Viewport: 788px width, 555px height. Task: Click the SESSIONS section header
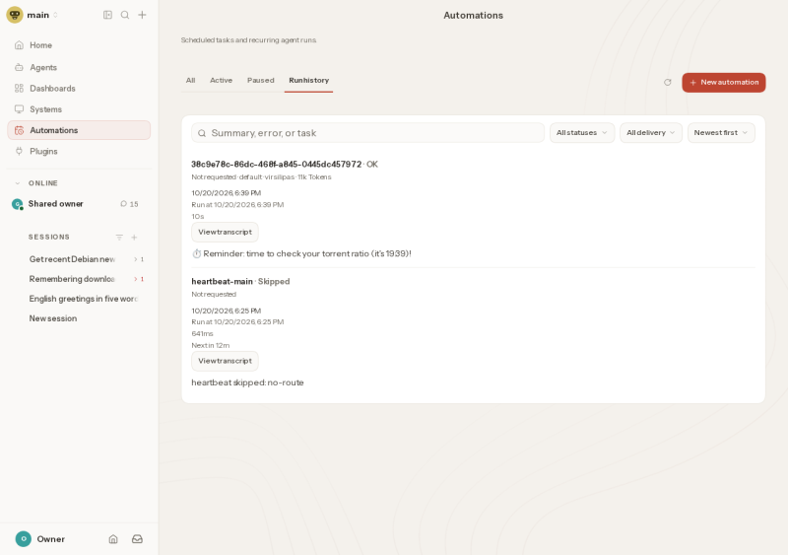pos(48,237)
